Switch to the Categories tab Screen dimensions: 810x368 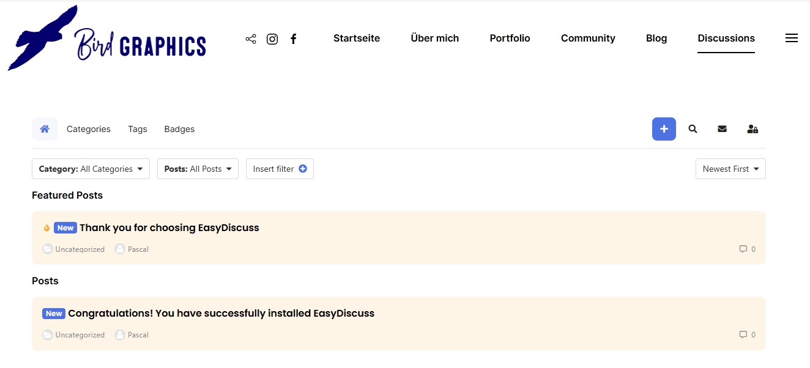click(x=89, y=129)
